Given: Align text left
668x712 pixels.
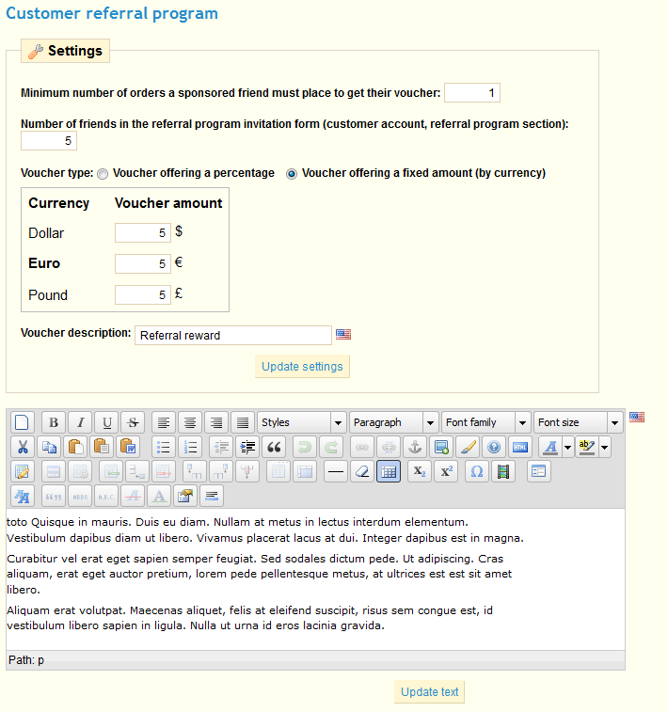Looking at the screenshot, I should [x=164, y=422].
